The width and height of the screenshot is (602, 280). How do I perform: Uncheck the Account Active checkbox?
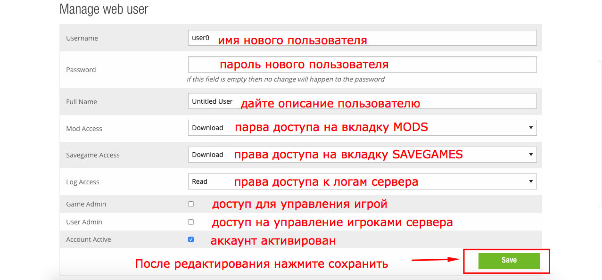(191, 239)
